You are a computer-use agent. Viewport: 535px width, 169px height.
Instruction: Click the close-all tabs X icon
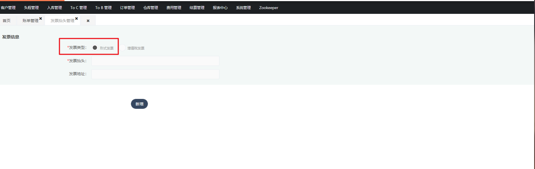point(88,21)
